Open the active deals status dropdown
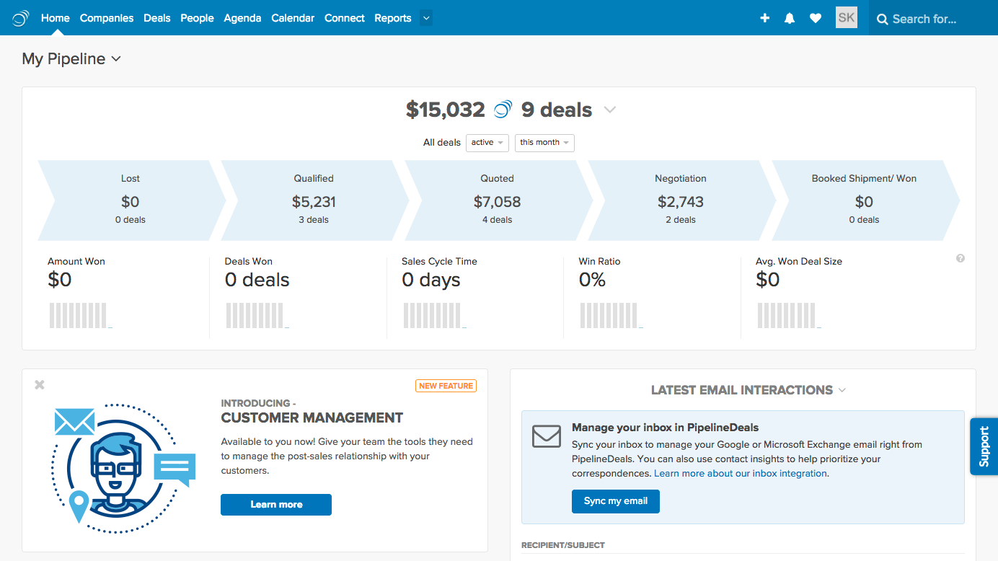 point(487,143)
